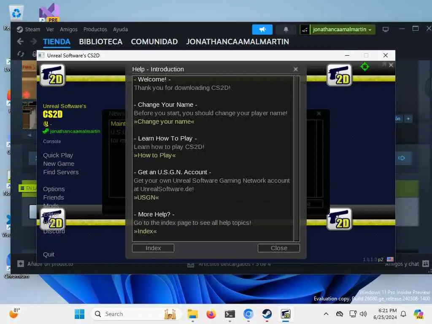This screenshot has width=432, height=324.
Task: Click Steam Big Picture monitor icon
Action: tap(385, 29)
